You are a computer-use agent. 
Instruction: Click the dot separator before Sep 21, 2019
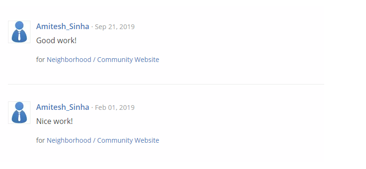92,27
